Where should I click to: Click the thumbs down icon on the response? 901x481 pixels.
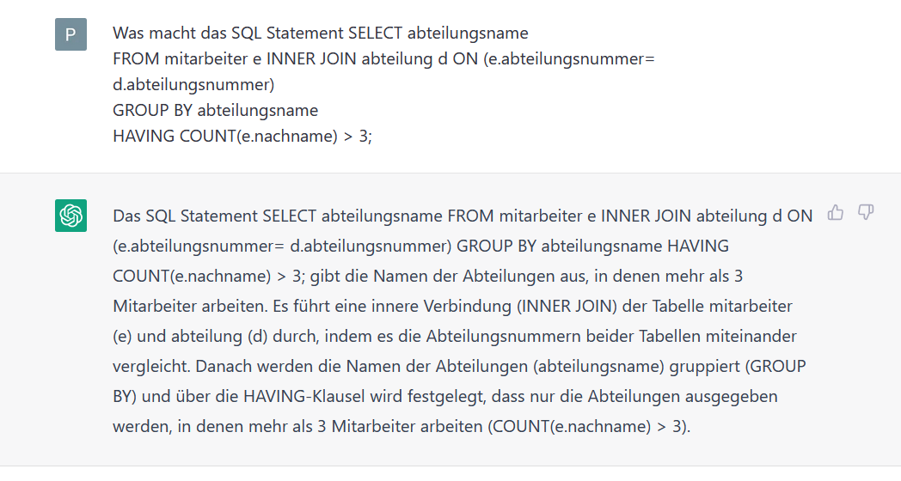click(866, 213)
